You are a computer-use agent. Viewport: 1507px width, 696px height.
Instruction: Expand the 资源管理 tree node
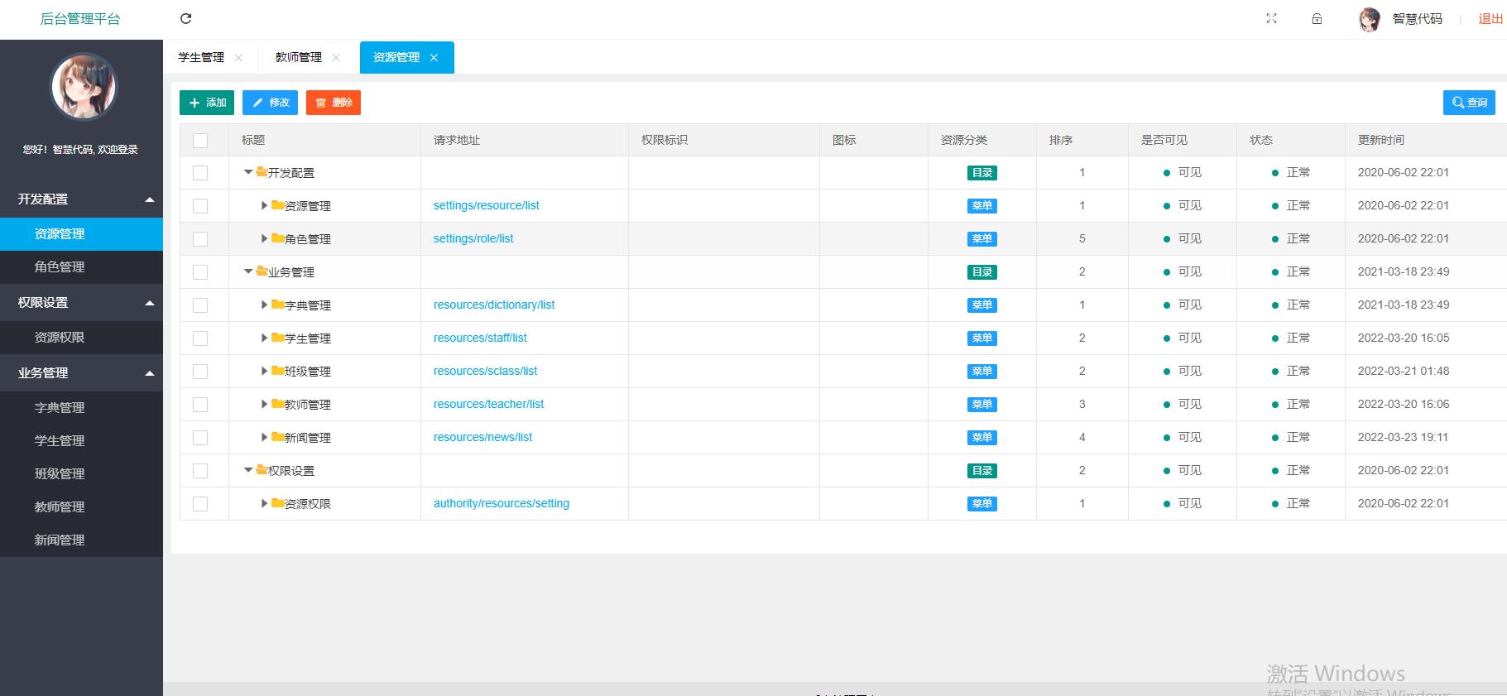[265, 205]
